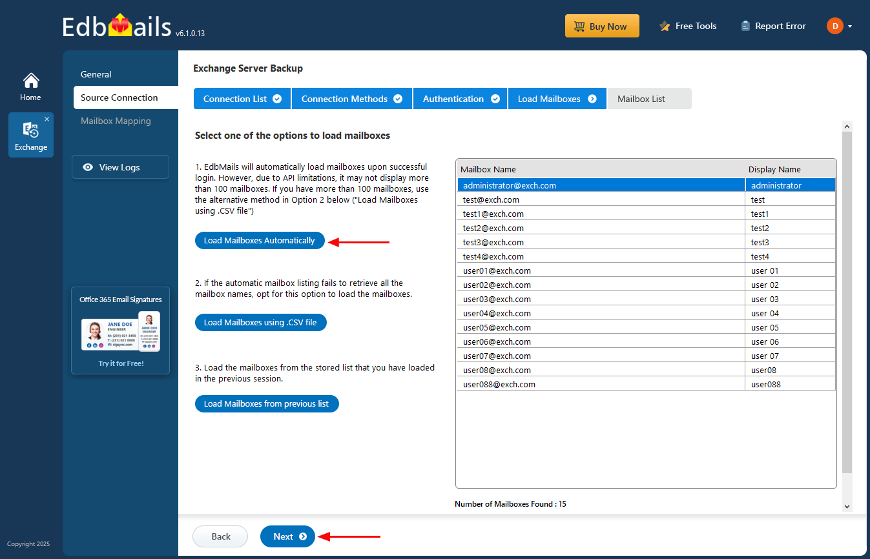Go to Connection Methods step tab
The height and width of the screenshot is (559, 870).
pos(352,99)
